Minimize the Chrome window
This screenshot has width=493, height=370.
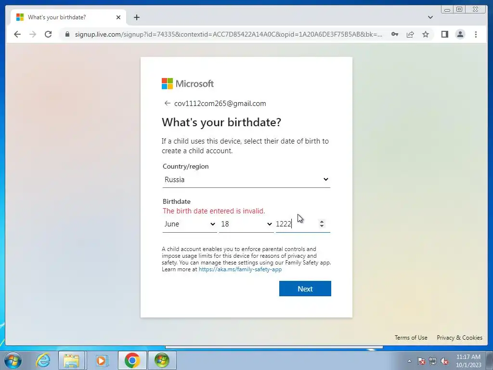click(x=447, y=10)
